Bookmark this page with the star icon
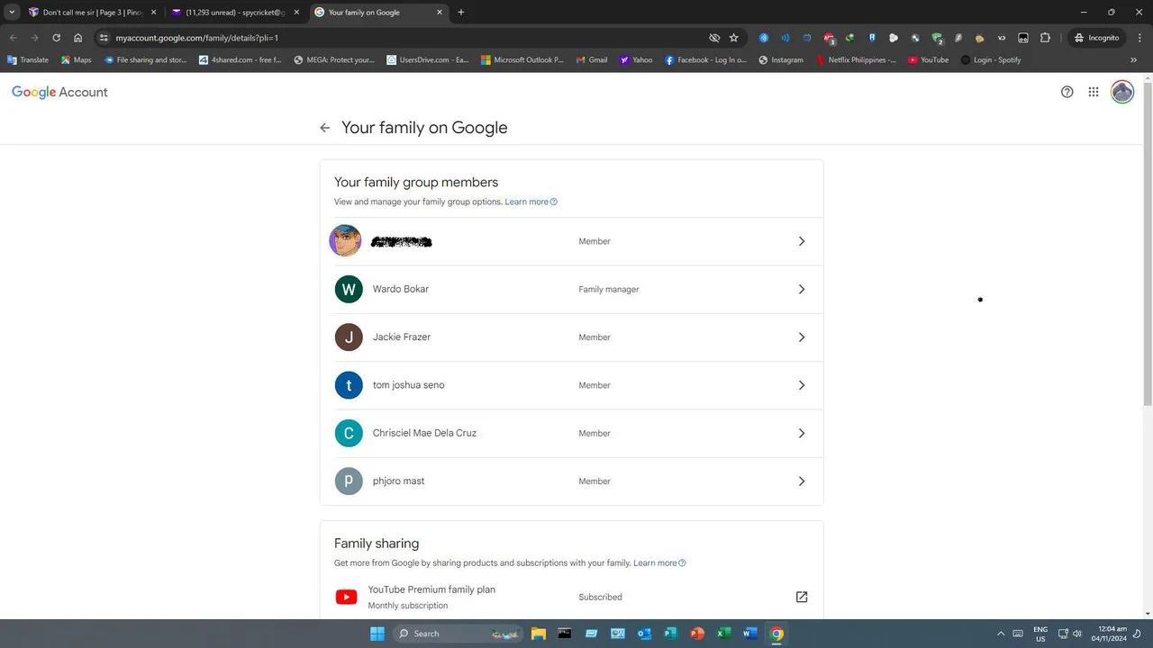This screenshot has height=648, width=1153. tap(734, 38)
